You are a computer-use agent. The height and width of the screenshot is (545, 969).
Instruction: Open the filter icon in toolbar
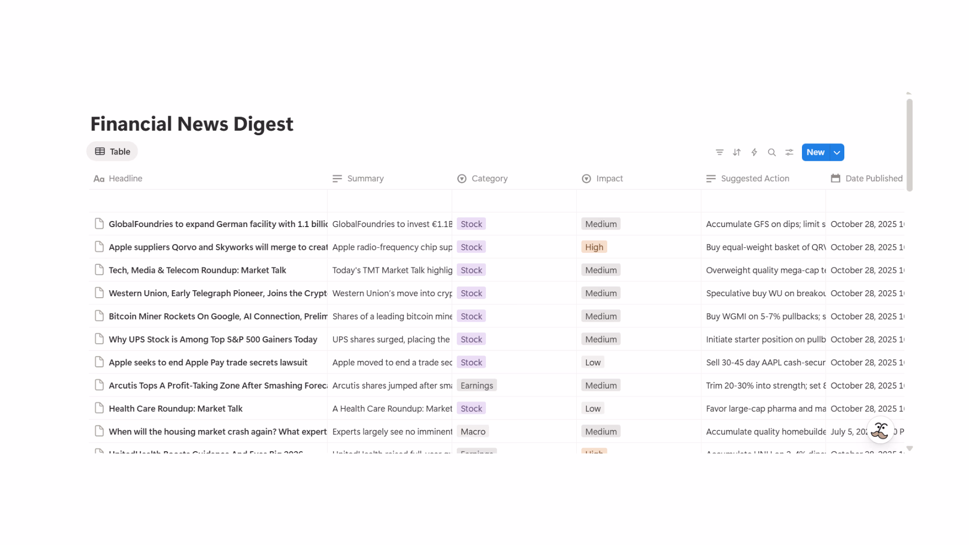click(x=720, y=152)
